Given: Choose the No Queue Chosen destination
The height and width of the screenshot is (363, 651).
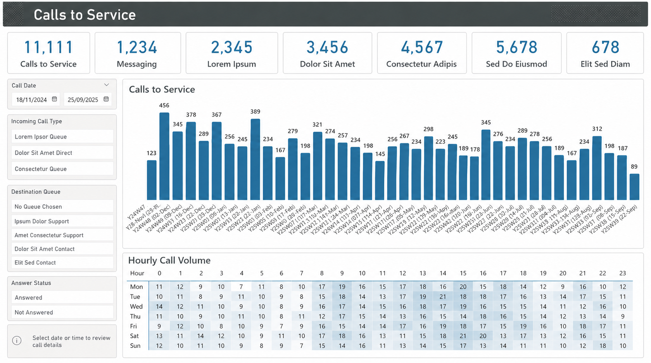Looking at the screenshot, I should click(62, 206).
